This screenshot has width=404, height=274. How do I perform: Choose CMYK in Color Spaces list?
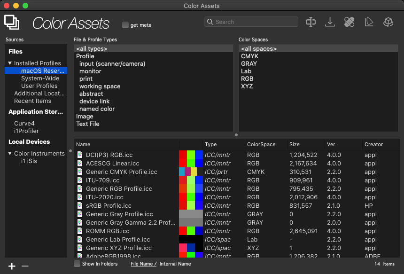pyautogui.click(x=249, y=56)
